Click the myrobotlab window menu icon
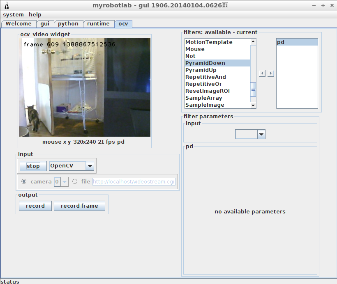Screen dimensions: 337x284 click(6, 5)
